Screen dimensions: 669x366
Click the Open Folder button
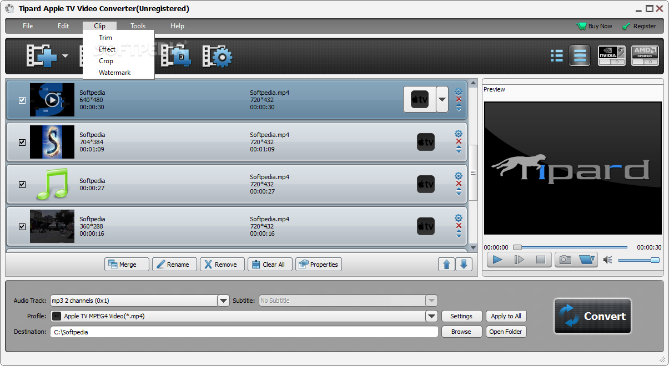click(506, 332)
